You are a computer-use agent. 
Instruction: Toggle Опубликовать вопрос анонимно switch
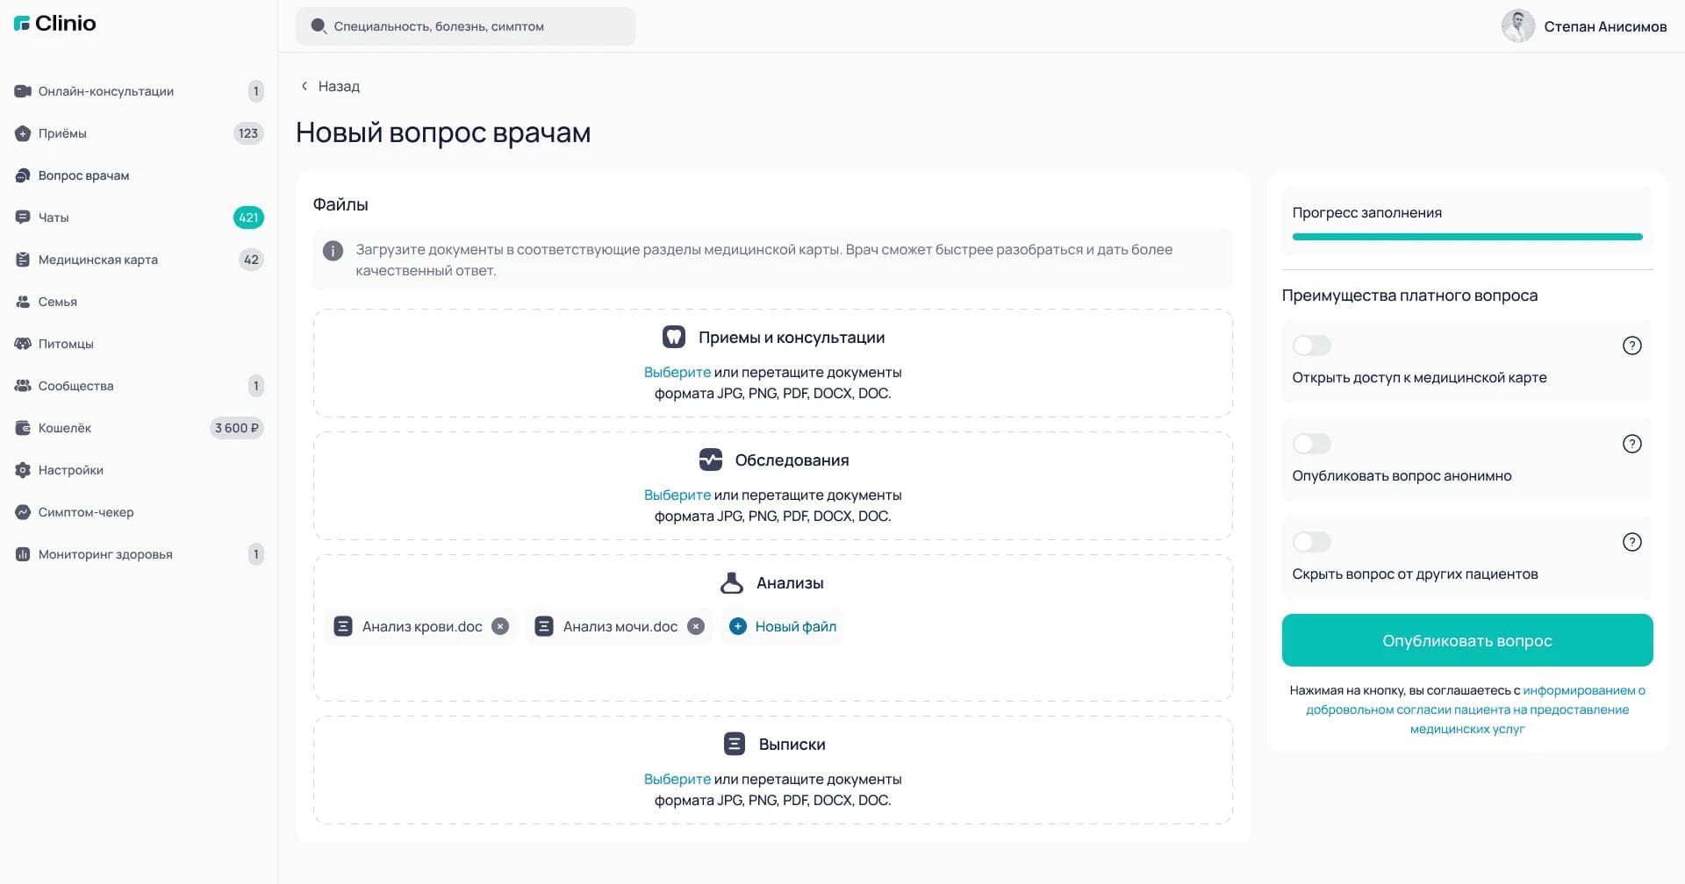point(1312,444)
